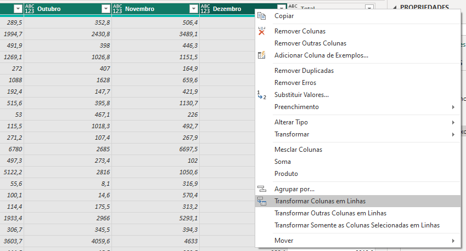Click the Agrupar por icon
The width and height of the screenshot is (466, 251).
click(x=261, y=189)
